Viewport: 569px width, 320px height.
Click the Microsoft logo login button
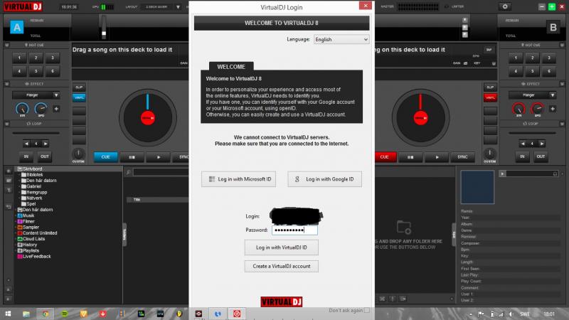click(x=238, y=180)
